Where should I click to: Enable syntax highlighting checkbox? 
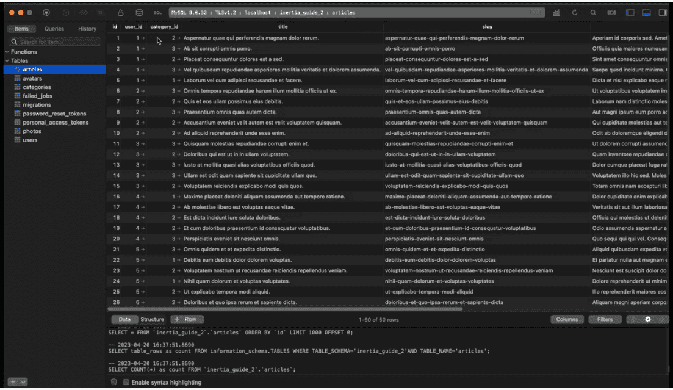point(125,381)
